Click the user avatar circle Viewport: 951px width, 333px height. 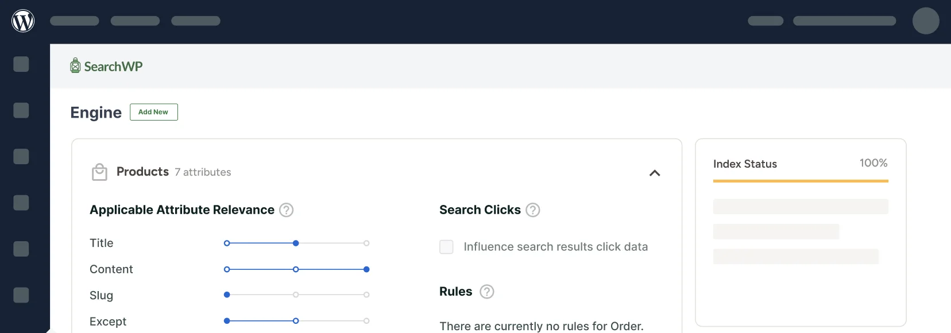(x=926, y=21)
